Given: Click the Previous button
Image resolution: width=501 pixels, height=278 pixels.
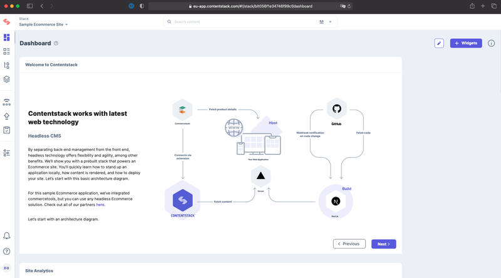Looking at the screenshot, I should coord(349,244).
